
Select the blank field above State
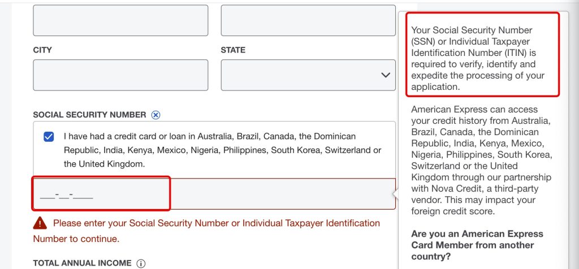308,20
